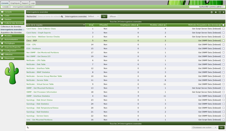Expand the Modèles sidebar section
Screen dimensions: 226x131
(12, 36)
